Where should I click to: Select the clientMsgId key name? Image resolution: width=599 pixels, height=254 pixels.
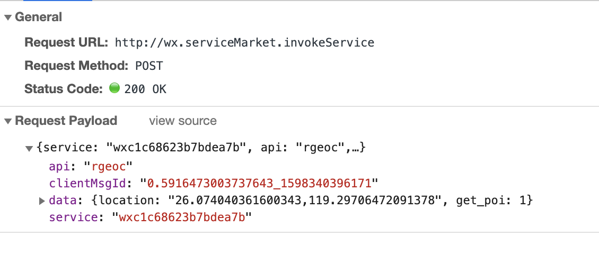[x=91, y=184]
